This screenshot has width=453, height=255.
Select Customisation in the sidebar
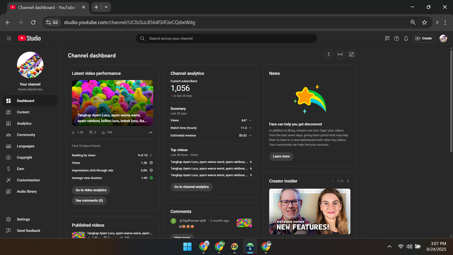tap(28, 180)
